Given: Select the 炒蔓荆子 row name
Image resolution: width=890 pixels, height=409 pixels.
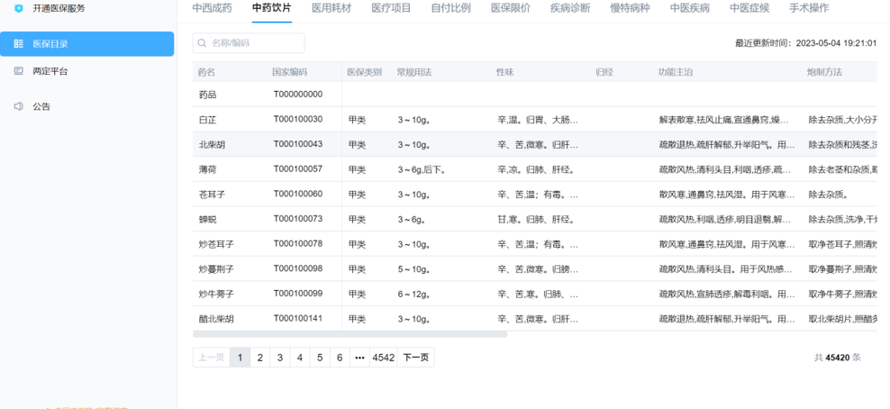Looking at the screenshot, I should click(x=216, y=269).
